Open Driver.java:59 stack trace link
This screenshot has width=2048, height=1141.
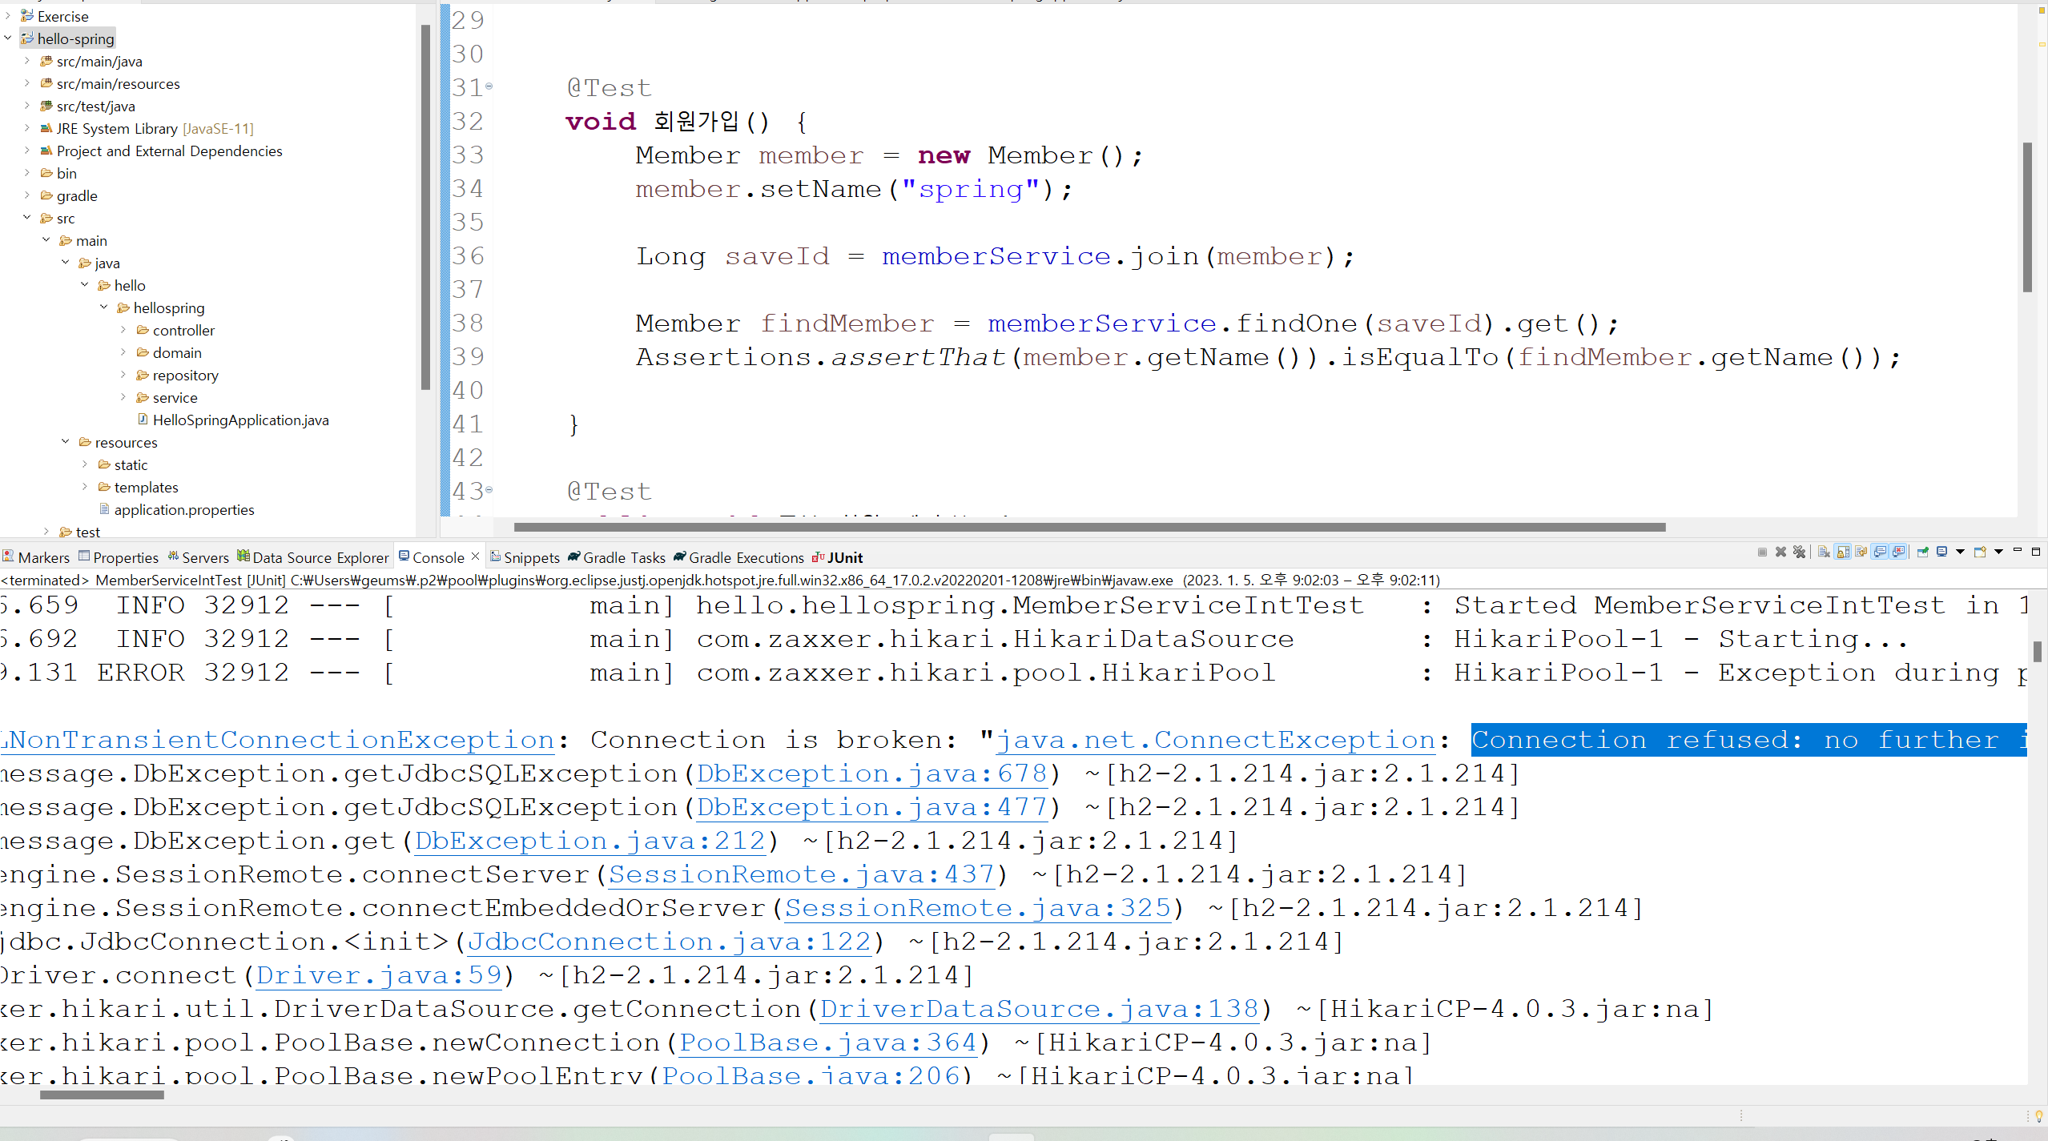tap(379, 975)
